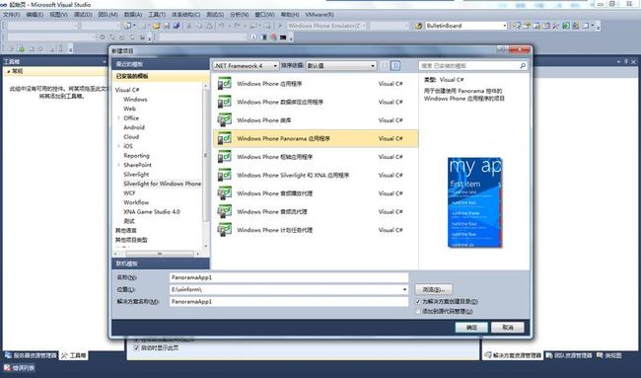Click the horizontal scrollbar in template tree
This screenshot has width=641, height=378.
click(160, 254)
